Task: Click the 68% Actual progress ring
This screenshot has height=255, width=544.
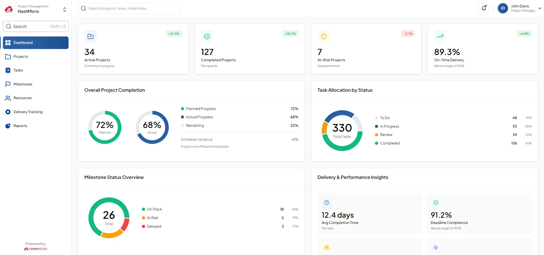Action: [152, 127]
